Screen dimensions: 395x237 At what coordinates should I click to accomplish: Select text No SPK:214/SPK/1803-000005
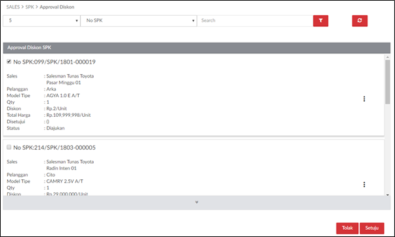54,148
